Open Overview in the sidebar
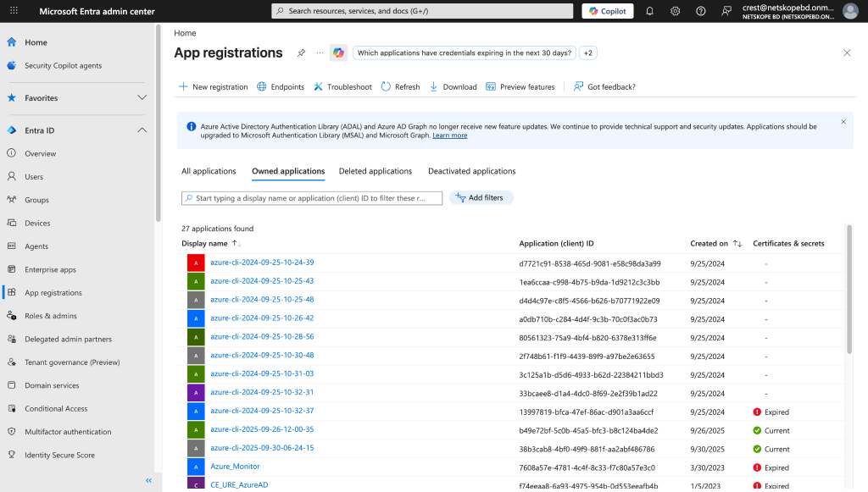The width and height of the screenshot is (868, 492). (x=40, y=153)
